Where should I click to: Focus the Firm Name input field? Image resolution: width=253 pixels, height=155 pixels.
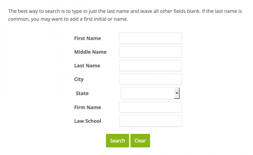tap(150, 107)
